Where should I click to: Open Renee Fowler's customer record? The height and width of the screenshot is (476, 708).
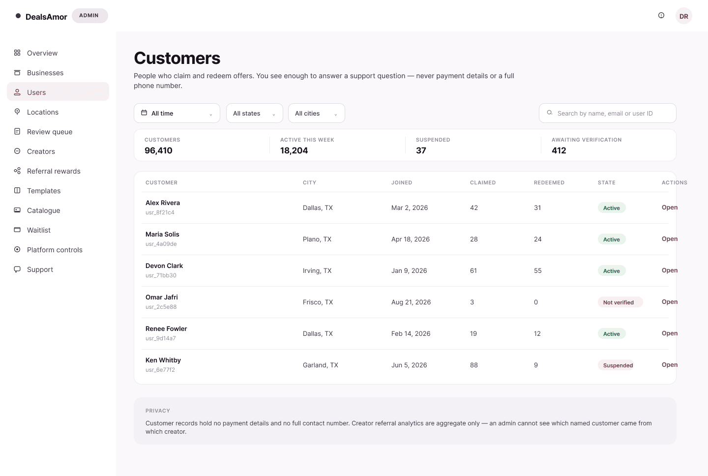pos(670,333)
